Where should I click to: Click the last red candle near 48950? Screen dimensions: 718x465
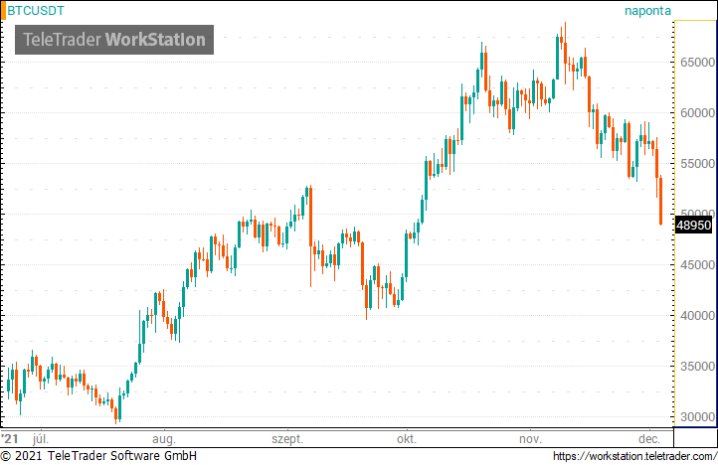660,201
